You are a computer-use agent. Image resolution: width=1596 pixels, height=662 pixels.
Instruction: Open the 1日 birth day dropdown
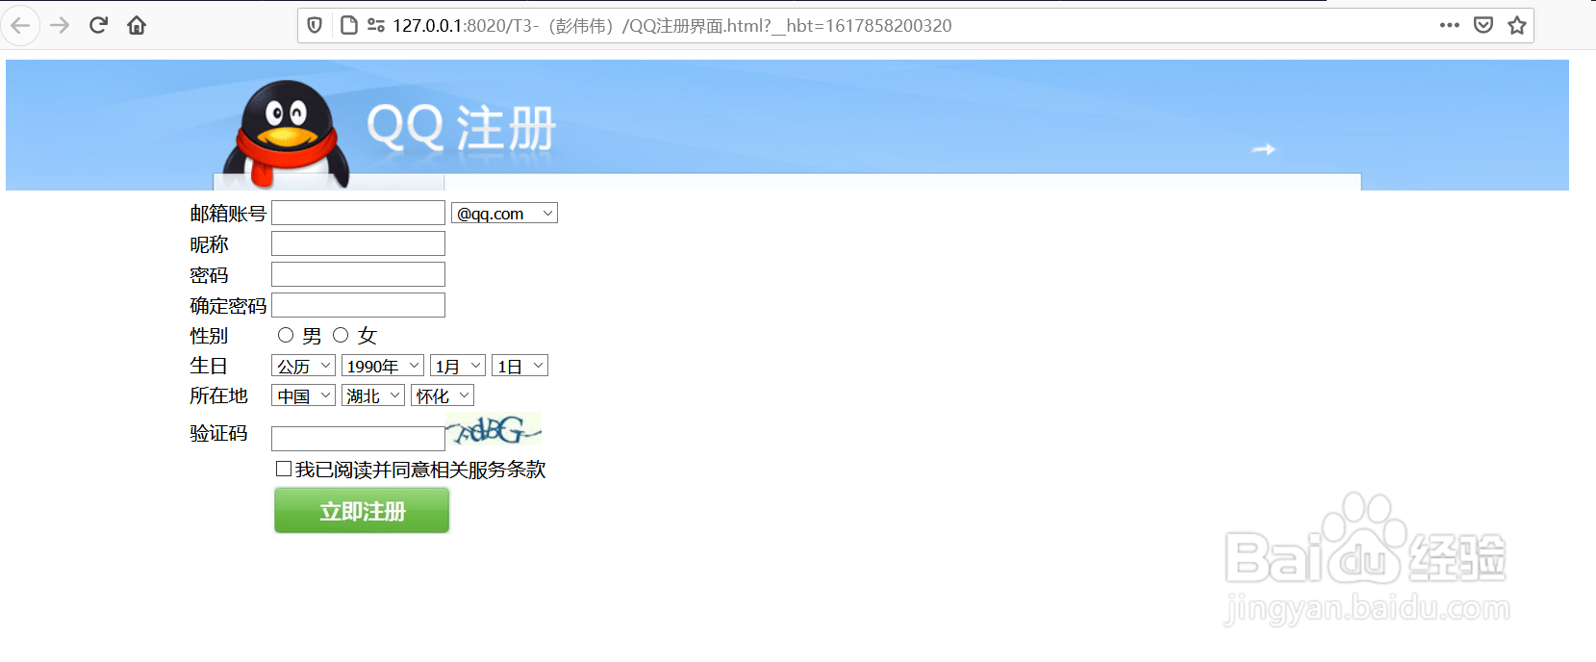pos(519,366)
